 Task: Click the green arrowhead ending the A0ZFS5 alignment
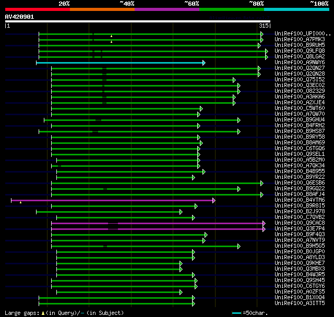[x=181, y=292]
